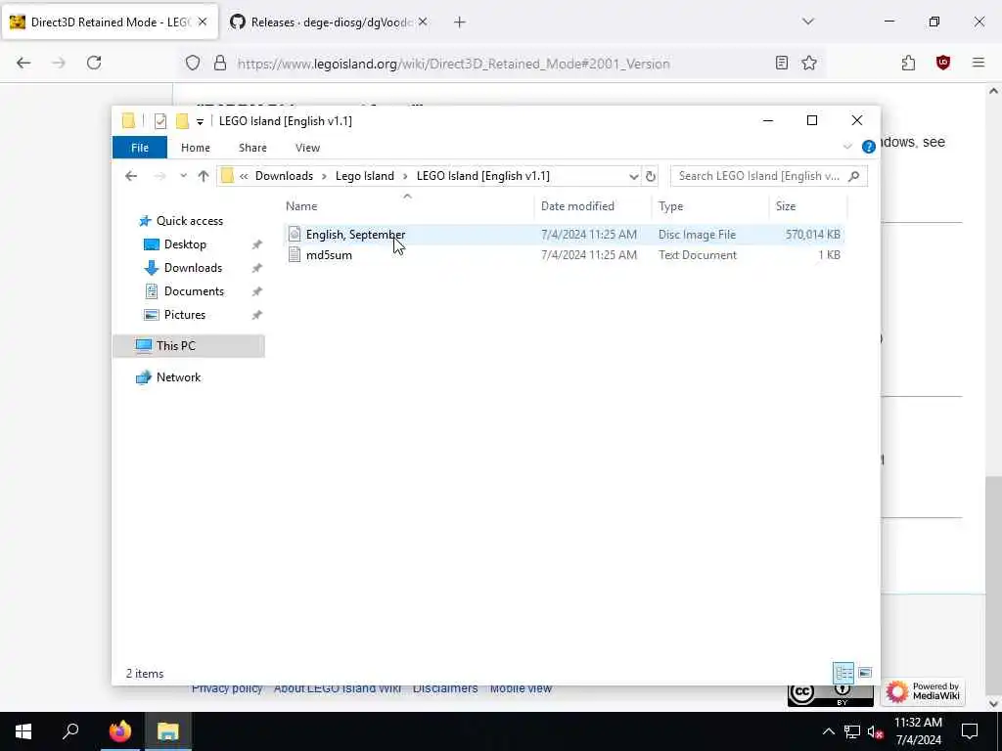The height and width of the screenshot is (751, 1002).
Task: Click pin icon beside Pictures
Action: [x=257, y=315]
